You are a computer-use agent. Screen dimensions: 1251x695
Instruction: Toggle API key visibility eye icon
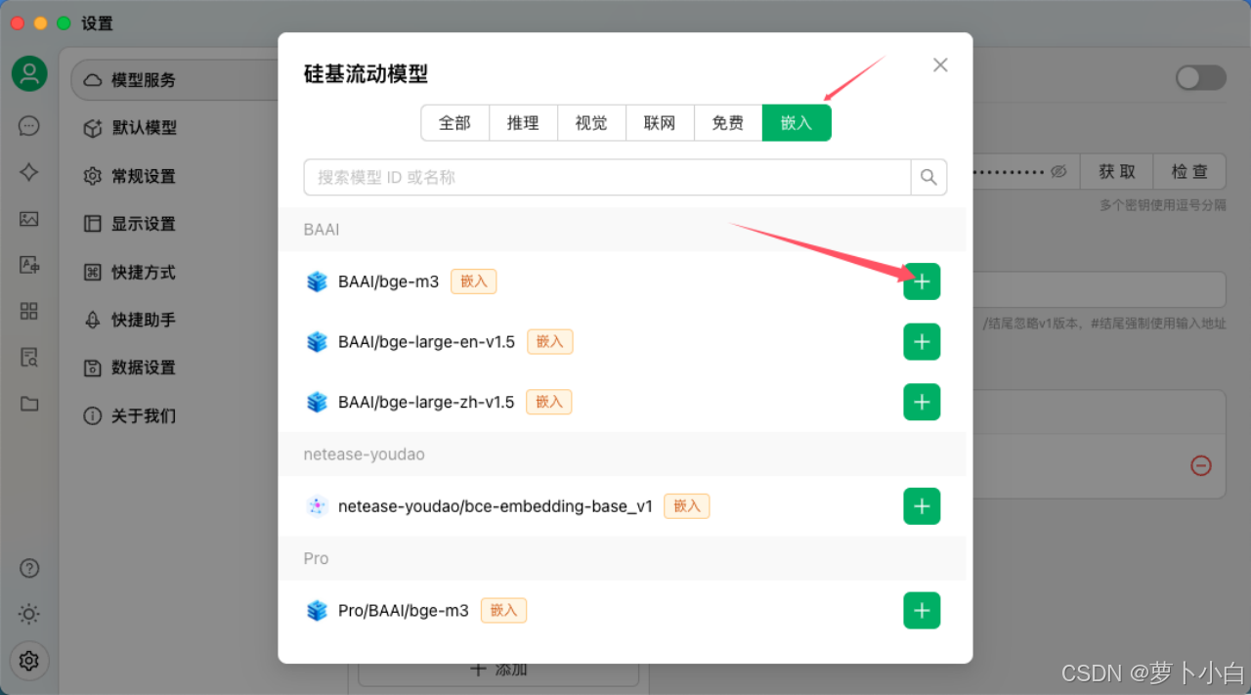click(x=1058, y=171)
